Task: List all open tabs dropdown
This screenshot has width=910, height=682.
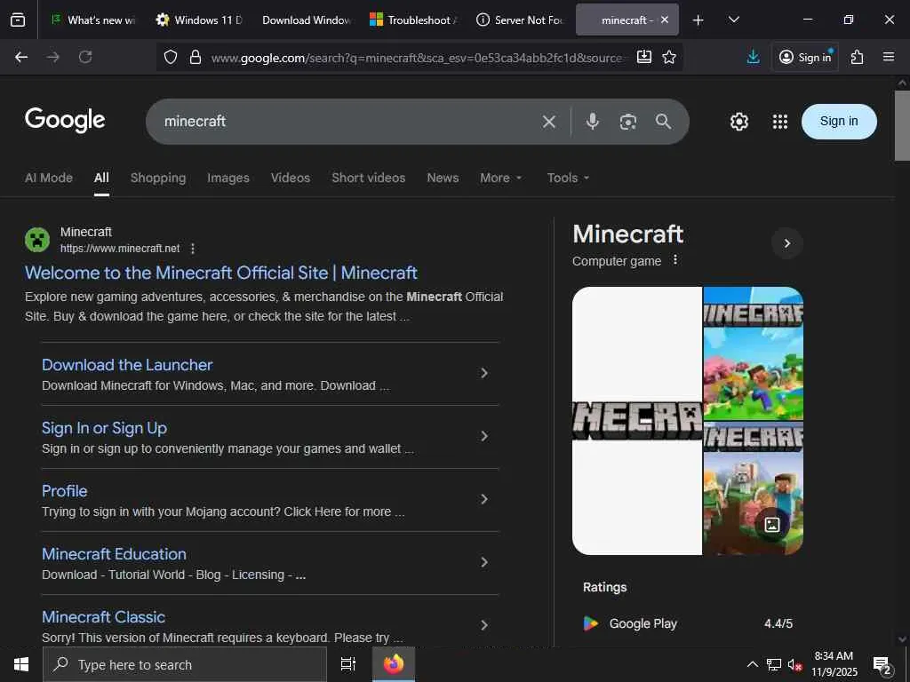Action: click(733, 20)
